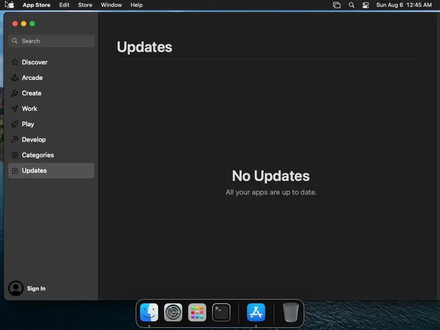
Task: Select the Work paper plane icon
Action: coord(15,109)
